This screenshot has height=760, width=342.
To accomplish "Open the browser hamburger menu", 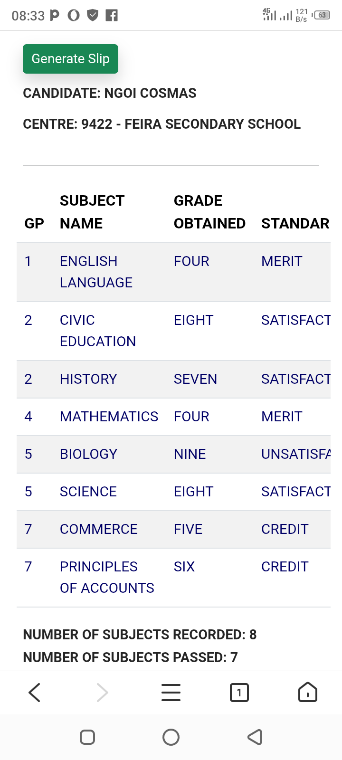I will 171,693.
